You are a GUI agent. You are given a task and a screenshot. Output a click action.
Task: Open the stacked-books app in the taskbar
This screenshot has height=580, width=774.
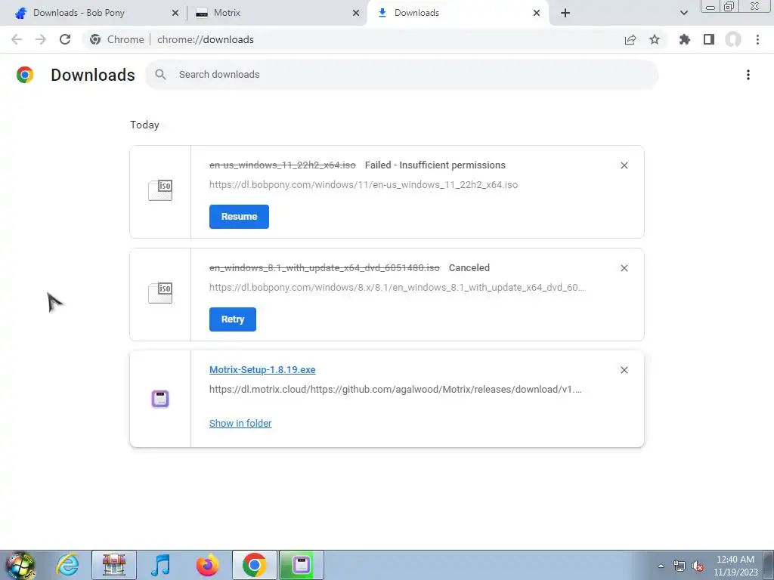114,565
